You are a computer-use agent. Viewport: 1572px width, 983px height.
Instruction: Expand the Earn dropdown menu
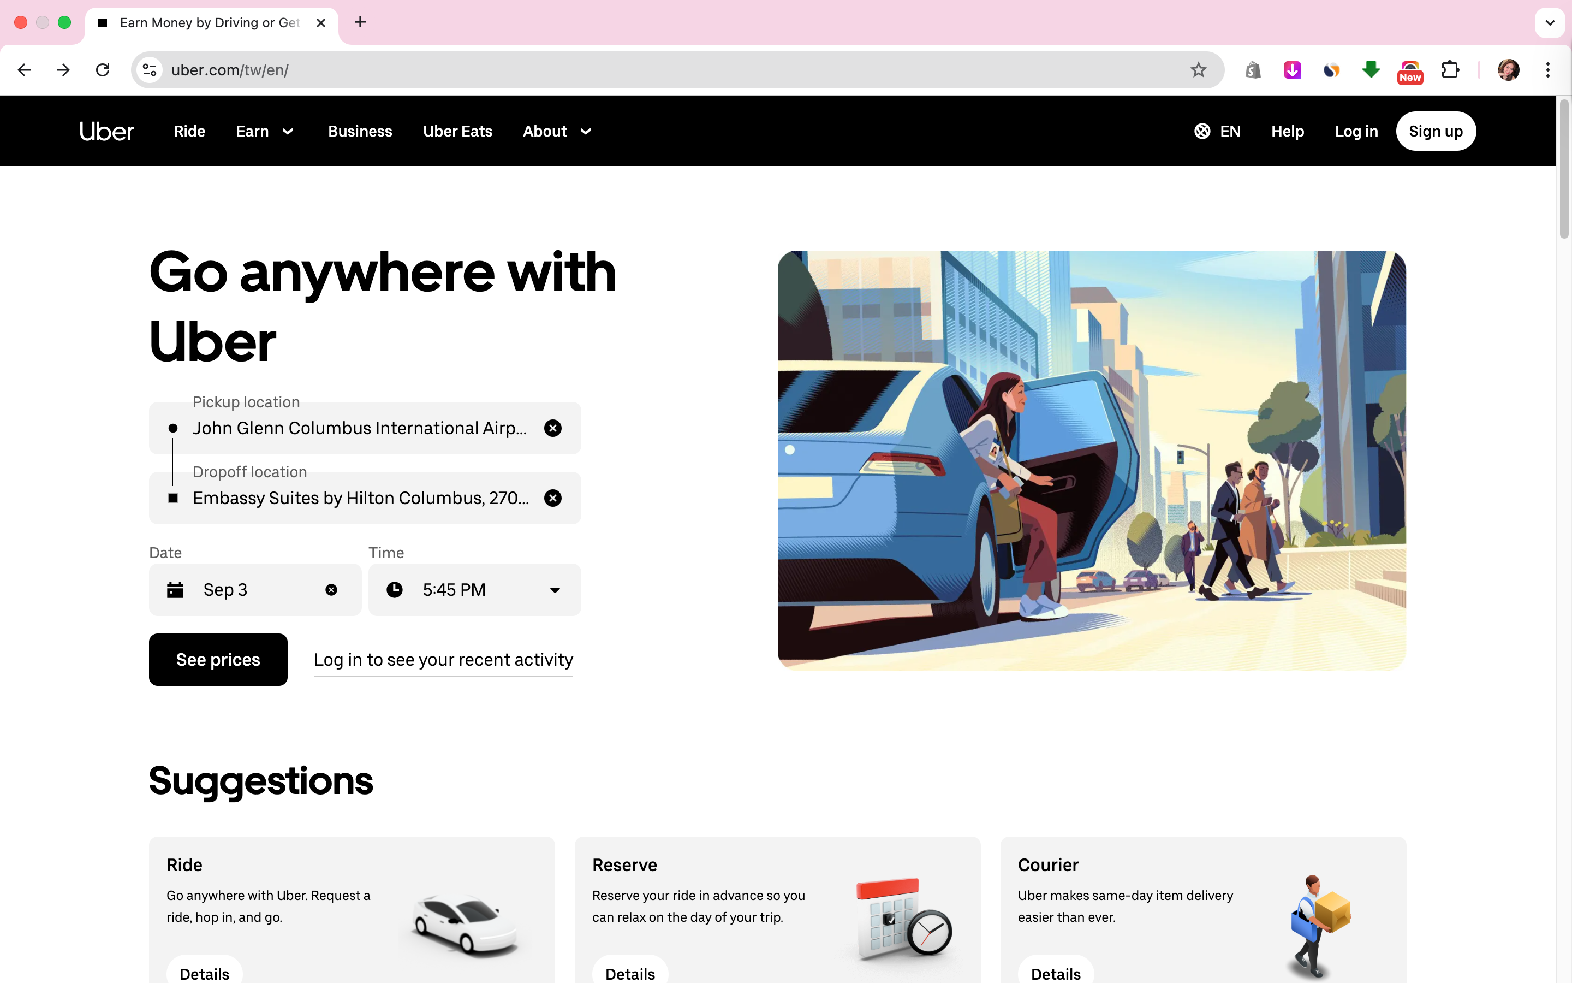pos(265,131)
